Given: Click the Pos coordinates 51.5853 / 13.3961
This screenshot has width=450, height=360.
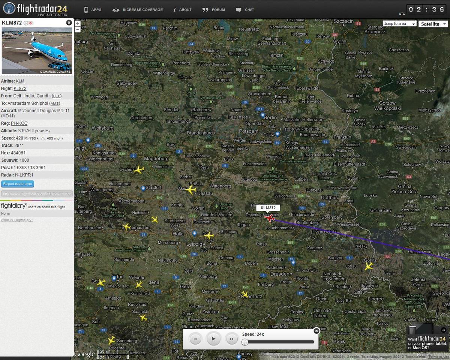Looking at the screenshot, I should (x=27, y=168).
